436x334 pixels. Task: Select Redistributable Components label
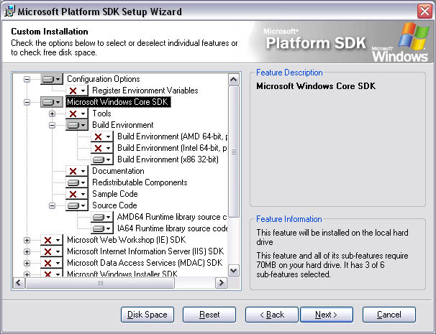click(140, 182)
